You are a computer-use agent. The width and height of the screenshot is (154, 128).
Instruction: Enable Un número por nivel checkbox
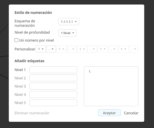[x=16, y=40]
